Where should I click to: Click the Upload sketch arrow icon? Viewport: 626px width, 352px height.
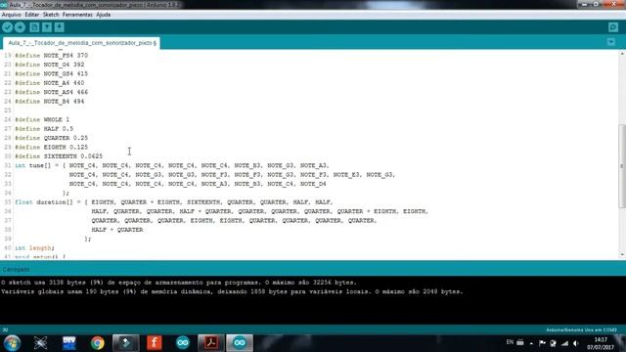[20, 27]
